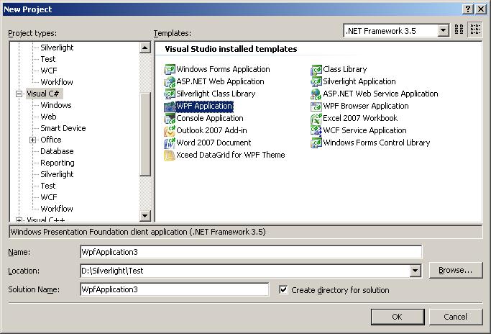
Task: Select the Silverlight Class Library template icon
Action: (170, 94)
